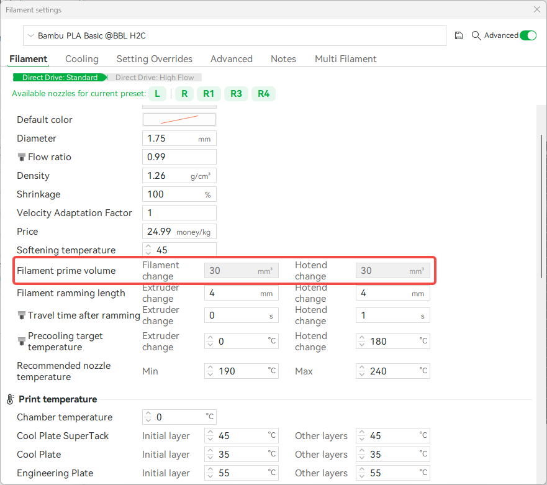Switch to the Filament tab
The width and height of the screenshot is (547, 485).
click(29, 59)
